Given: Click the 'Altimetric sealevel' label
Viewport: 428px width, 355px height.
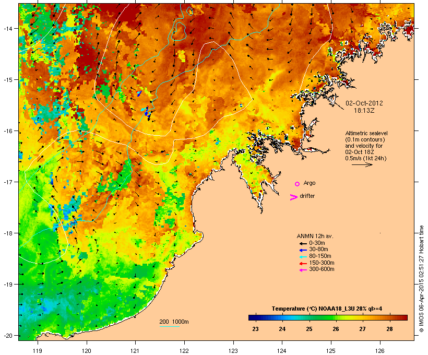Looking at the screenshot, I should 366,133.
